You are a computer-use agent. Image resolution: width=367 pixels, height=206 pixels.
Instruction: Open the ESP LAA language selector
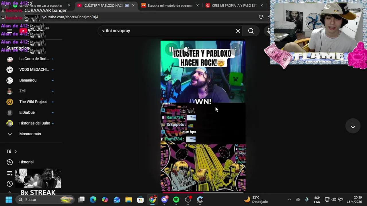tap(317, 200)
